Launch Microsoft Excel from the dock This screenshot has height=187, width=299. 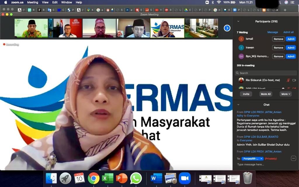click(x=108, y=178)
